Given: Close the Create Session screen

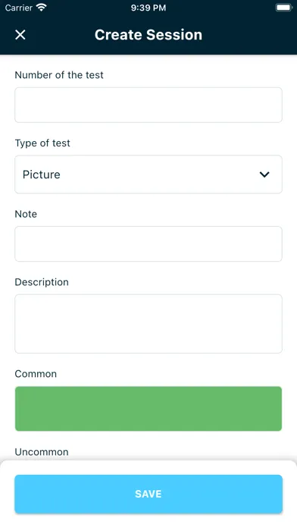Looking at the screenshot, I should (x=20, y=35).
